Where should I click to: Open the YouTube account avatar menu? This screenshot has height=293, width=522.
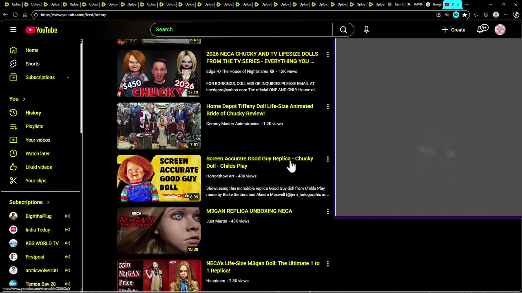point(500,30)
